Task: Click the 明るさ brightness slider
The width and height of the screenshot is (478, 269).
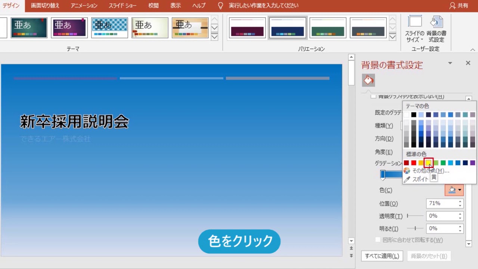Action: tap(415, 228)
